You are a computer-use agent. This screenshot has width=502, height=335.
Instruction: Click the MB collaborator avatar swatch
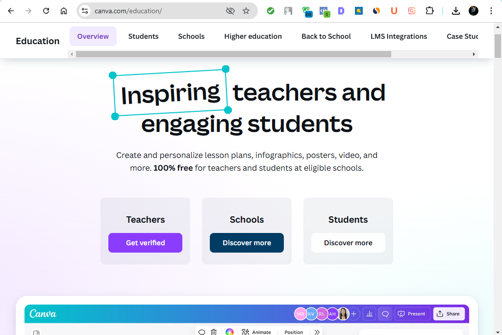click(300, 314)
